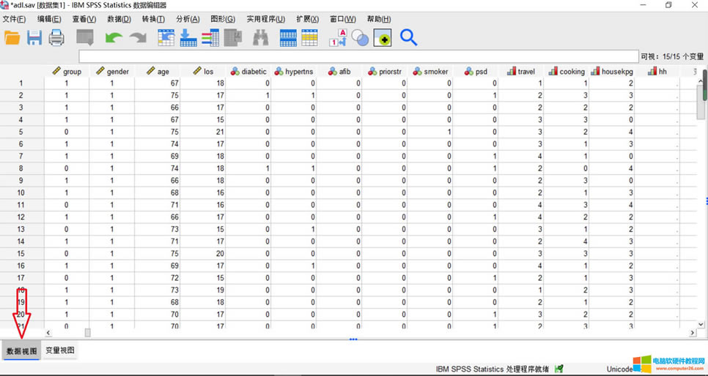
Task: Open the 转换(T) menu
Action: [153, 19]
